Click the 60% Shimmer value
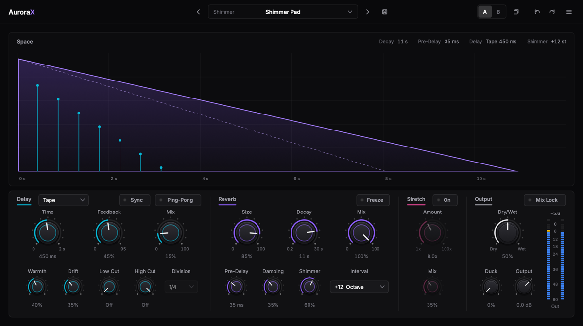Viewport: 583px width, 326px height. click(309, 305)
